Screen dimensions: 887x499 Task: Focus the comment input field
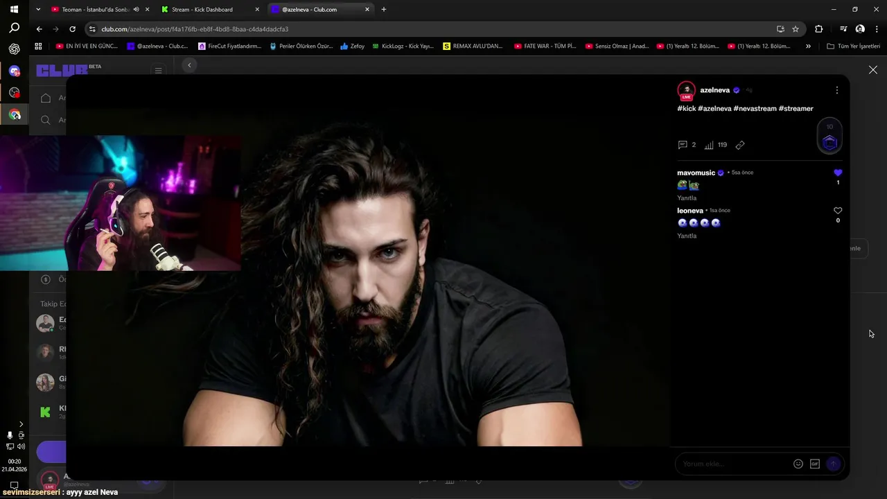point(735,464)
